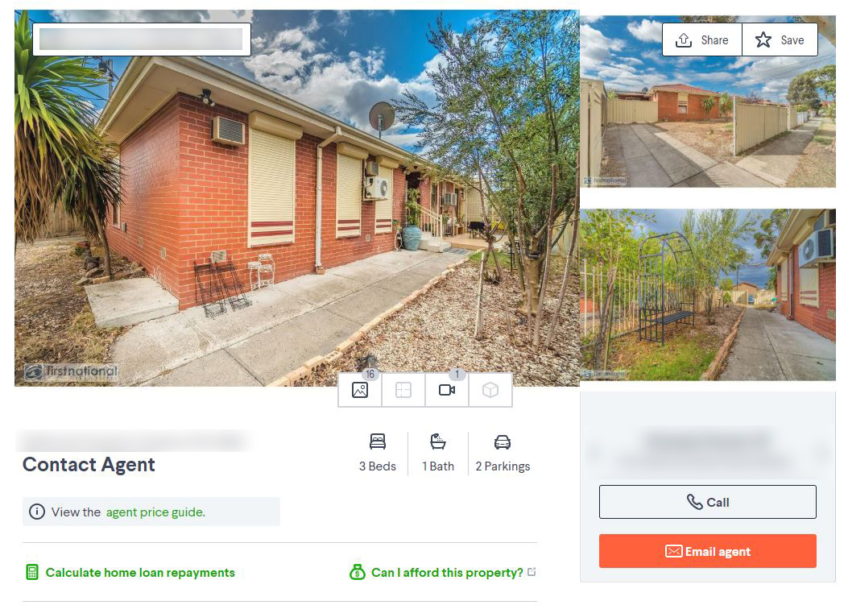848x605 pixels.
Task: Click the car icon above 2 Parkings
Action: click(503, 442)
